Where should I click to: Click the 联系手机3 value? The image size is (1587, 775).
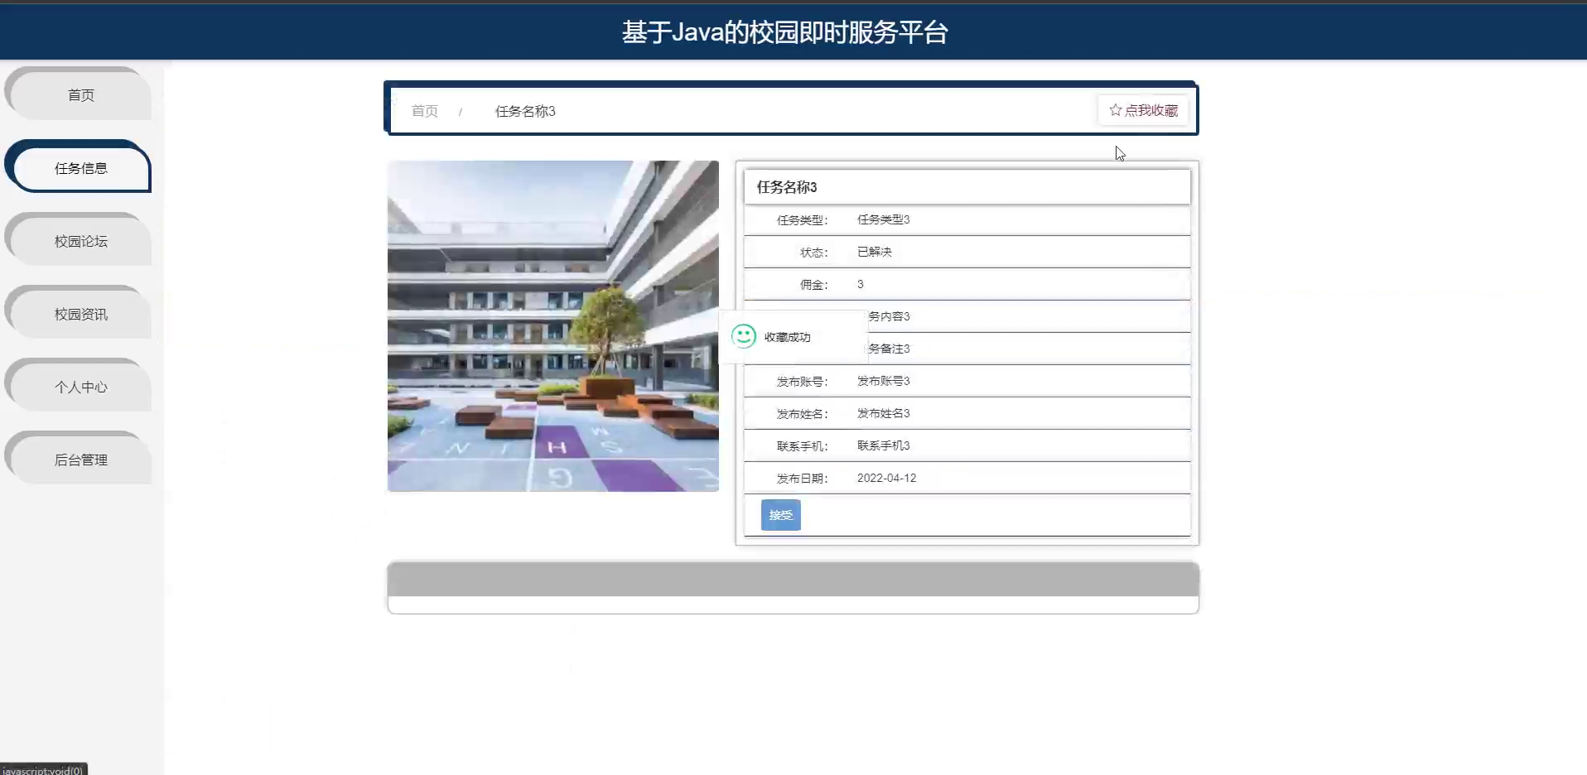(x=883, y=445)
